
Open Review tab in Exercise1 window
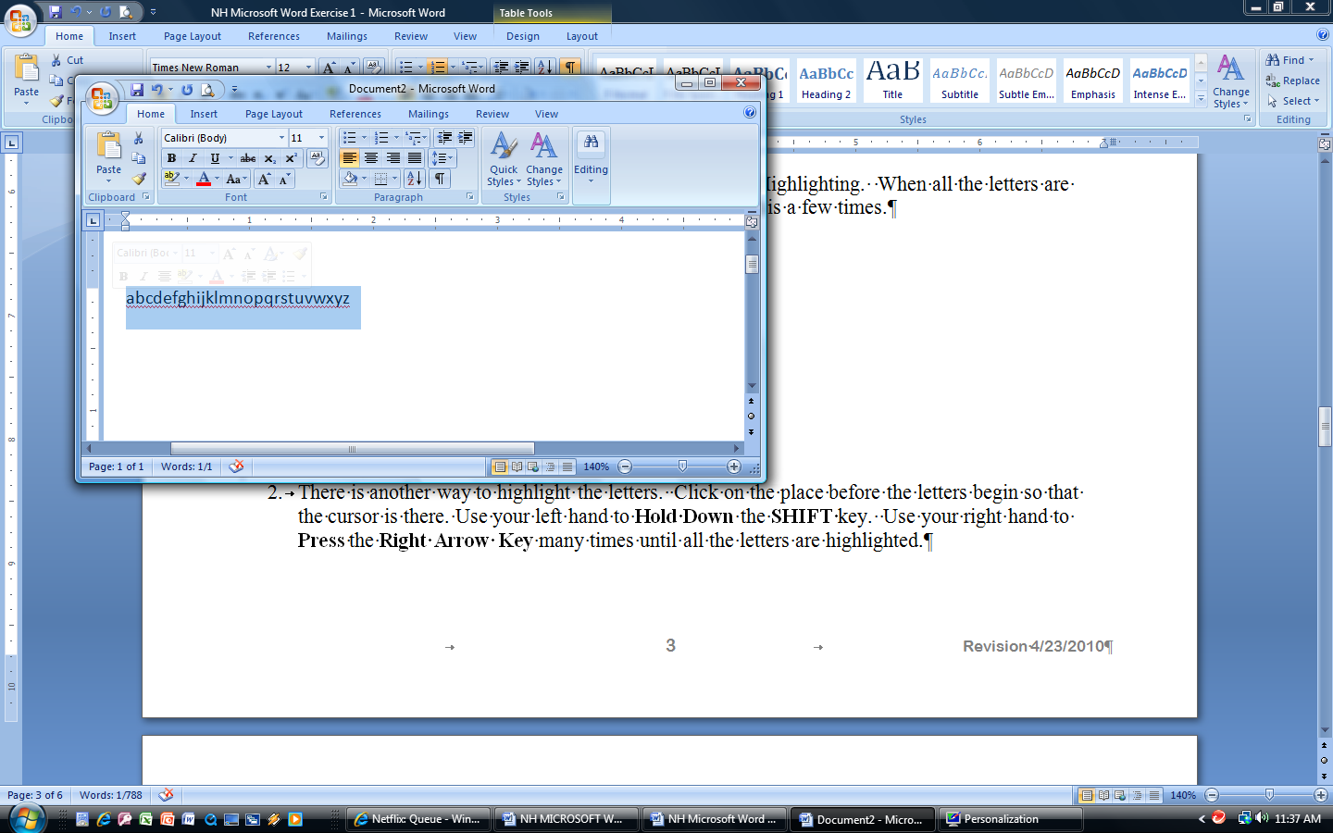(411, 36)
